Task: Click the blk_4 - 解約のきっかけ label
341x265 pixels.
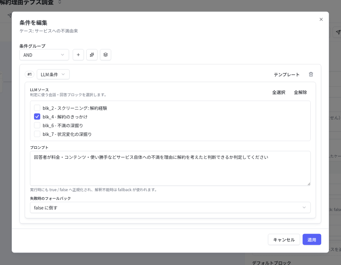Action: tap(65, 117)
